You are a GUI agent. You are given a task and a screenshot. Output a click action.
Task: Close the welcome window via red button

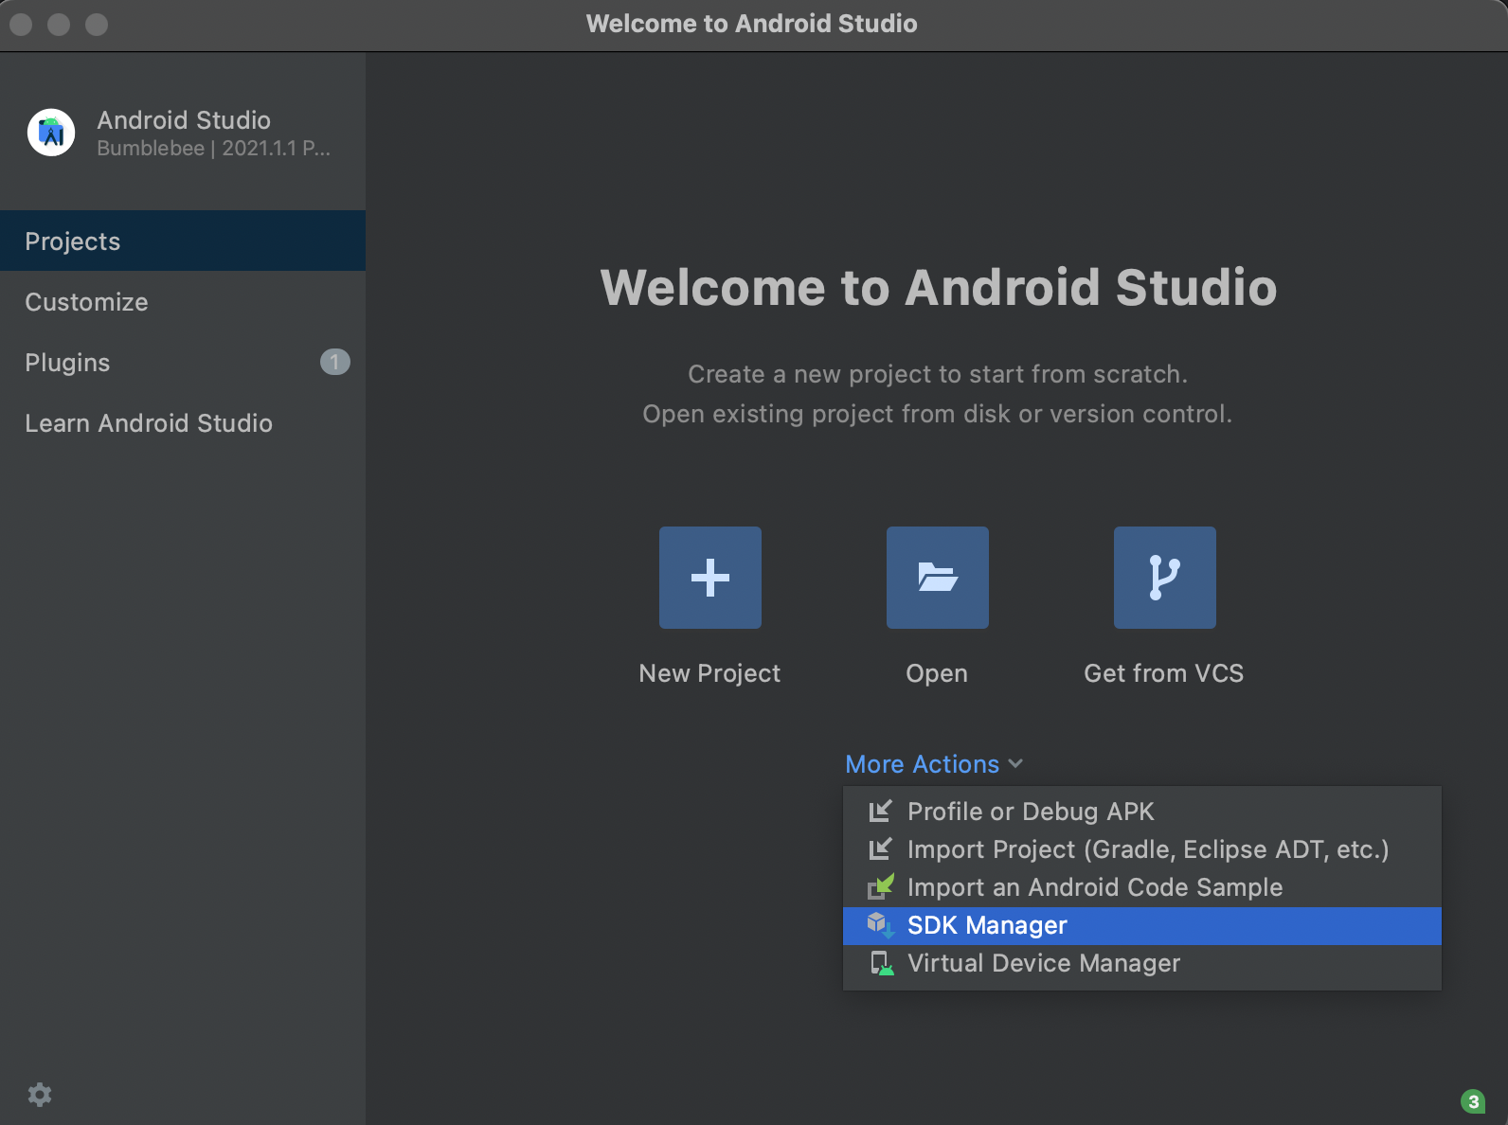pos(21,24)
